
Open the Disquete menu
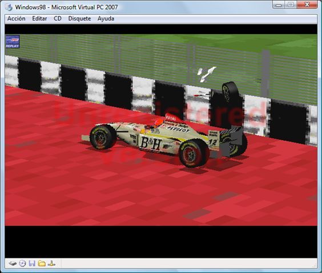click(79, 19)
